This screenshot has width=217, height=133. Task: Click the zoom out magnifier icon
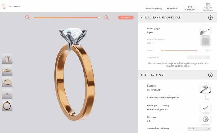[x=28, y=17]
